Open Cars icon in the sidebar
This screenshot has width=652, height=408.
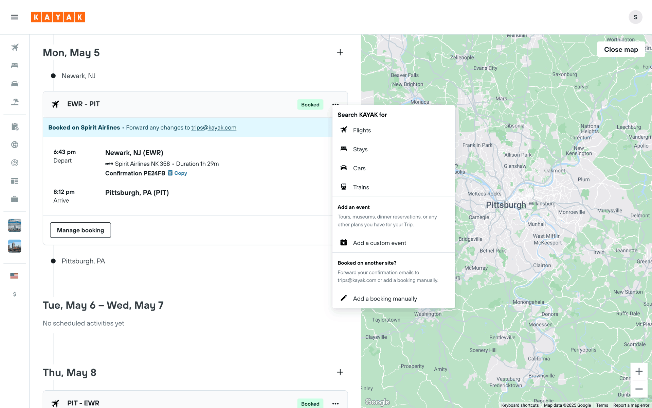pos(15,84)
